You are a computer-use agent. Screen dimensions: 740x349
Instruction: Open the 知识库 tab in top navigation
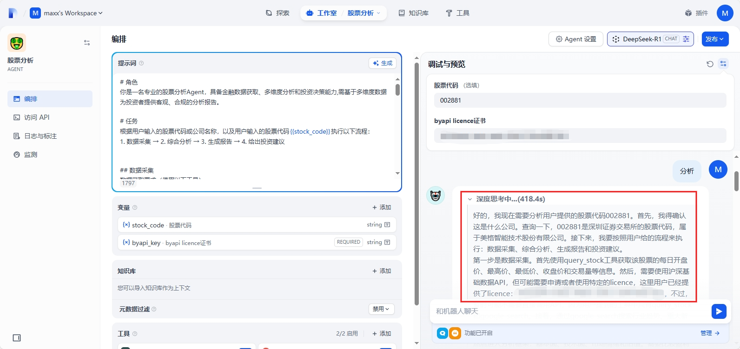coord(414,13)
